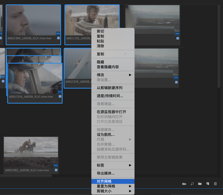Choose 在源监视器中打开
The height and width of the screenshot is (195, 223).
click(113, 112)
